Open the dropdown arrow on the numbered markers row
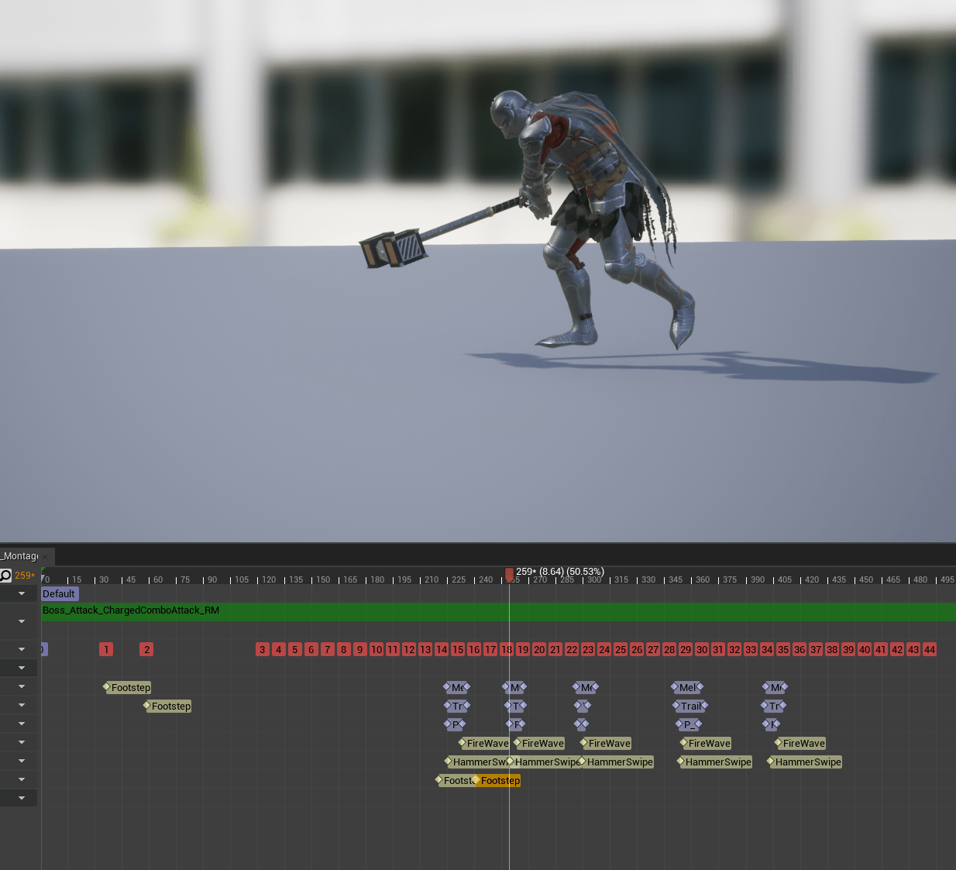Viewport: 956px width, 870px height. pyautogui.click(x=22, y=649)
